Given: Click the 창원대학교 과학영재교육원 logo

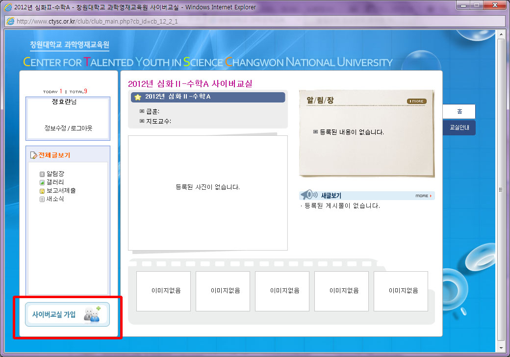Looking at the screenshot, I should (69, 45).
